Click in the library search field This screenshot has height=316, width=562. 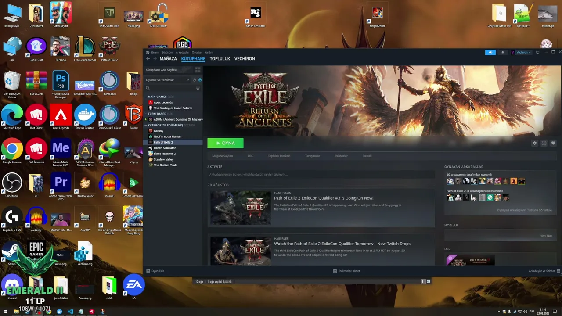click(x=172, y=88)
